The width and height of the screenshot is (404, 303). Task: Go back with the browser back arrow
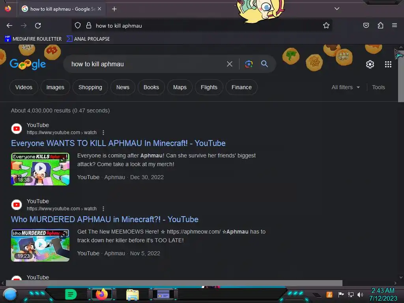[9, 26]
